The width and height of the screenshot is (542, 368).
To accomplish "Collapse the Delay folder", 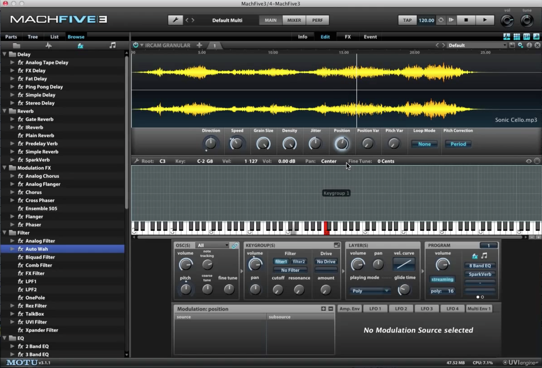I will click(5, 54).
